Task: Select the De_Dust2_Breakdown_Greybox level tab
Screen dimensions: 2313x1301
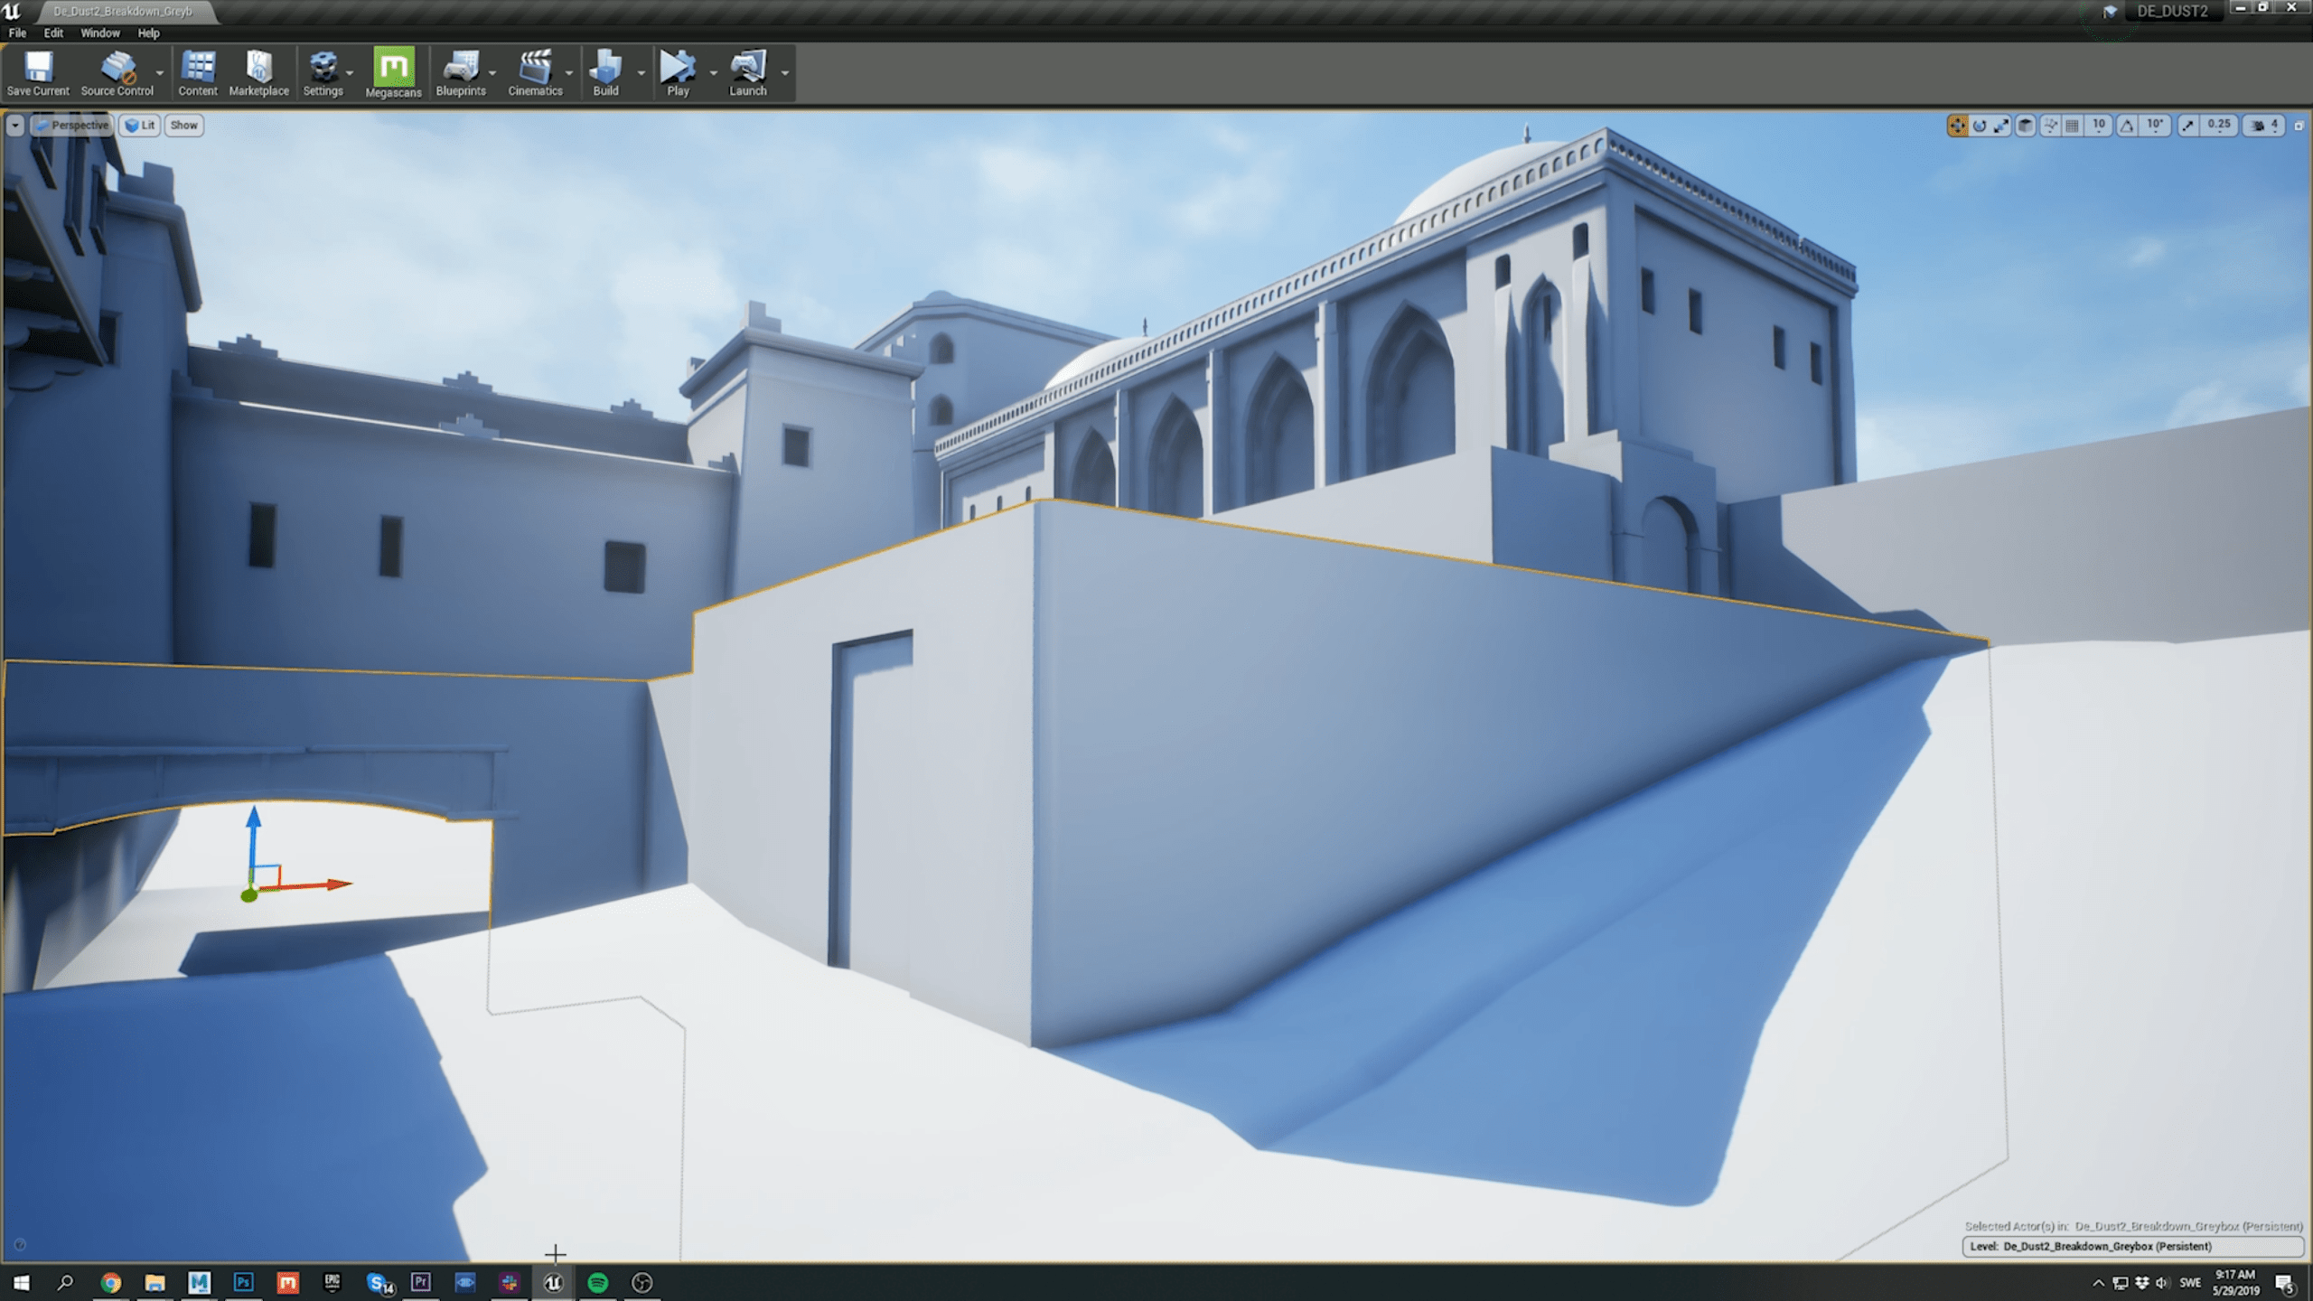Action: [123, 12]
